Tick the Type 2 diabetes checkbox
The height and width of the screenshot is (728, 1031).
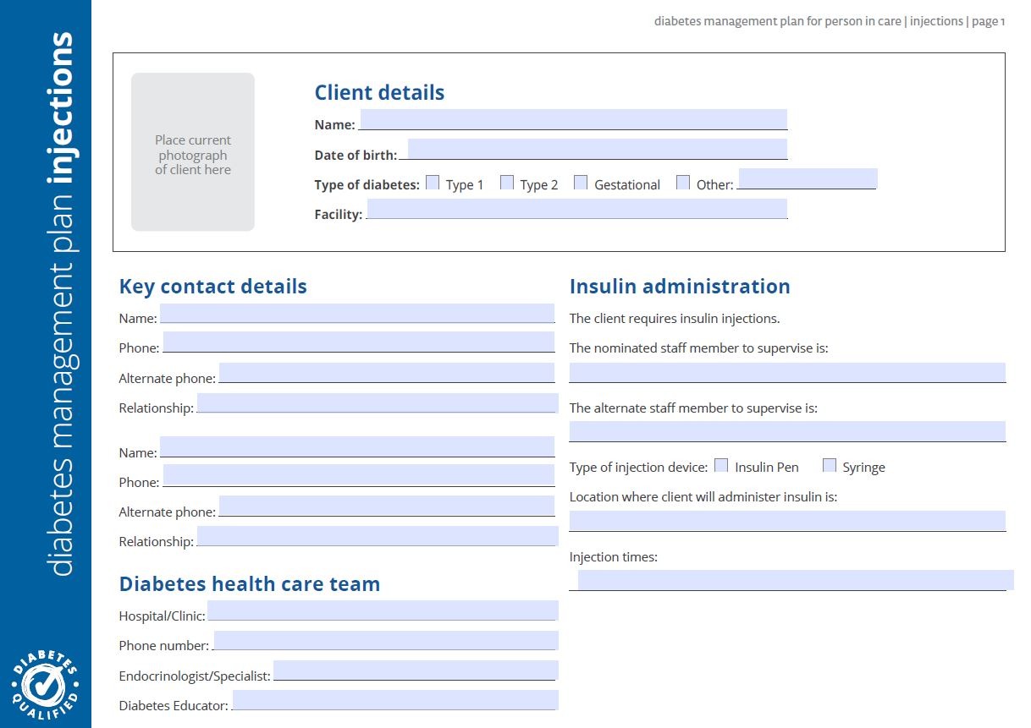(507, 183)
